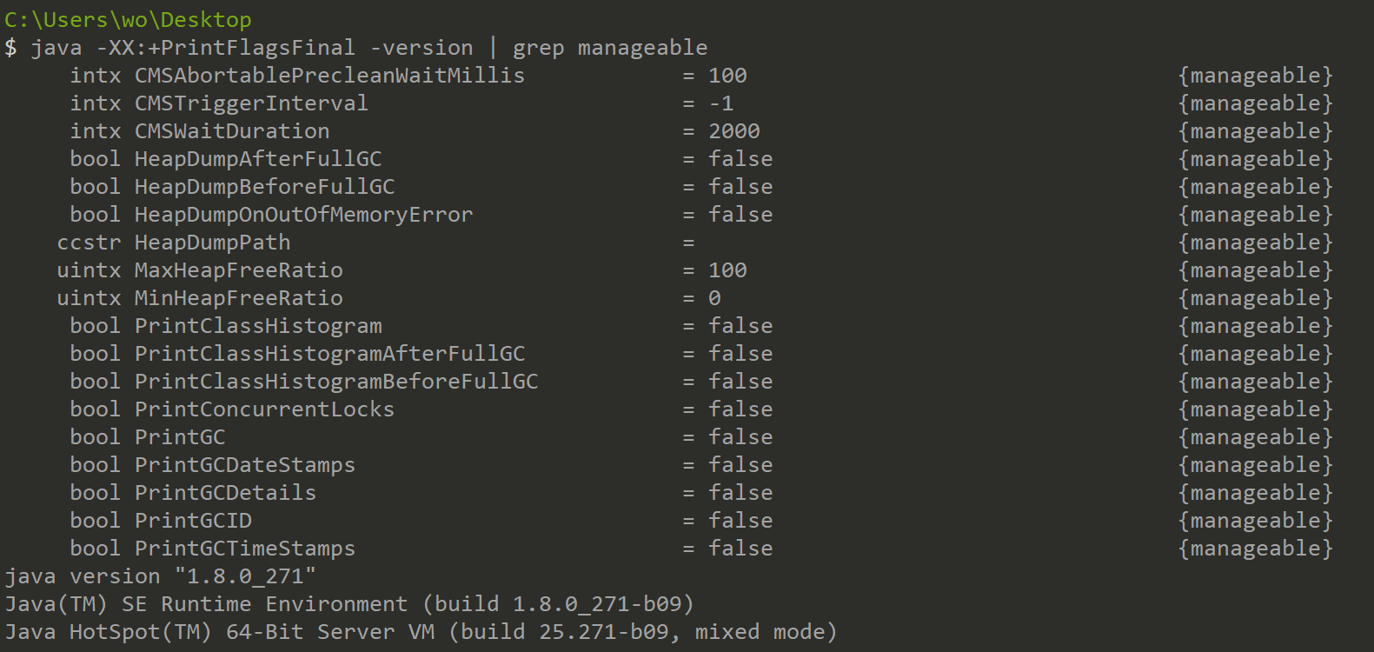Click the HeapDumpBeforeFullGC flag name
This screenshot has width=1374, height=652.
click(x=264, y=187)
